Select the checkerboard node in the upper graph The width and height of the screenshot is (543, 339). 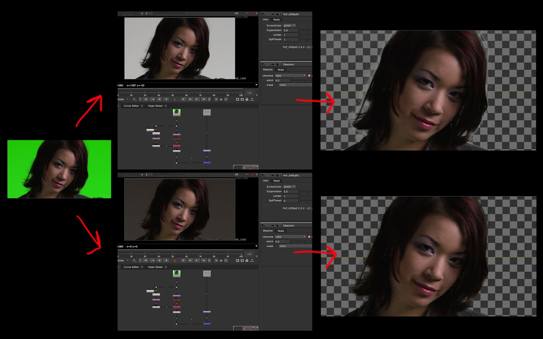(207, 112)
